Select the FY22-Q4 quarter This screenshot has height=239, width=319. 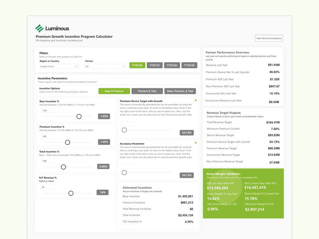(137, 65)
